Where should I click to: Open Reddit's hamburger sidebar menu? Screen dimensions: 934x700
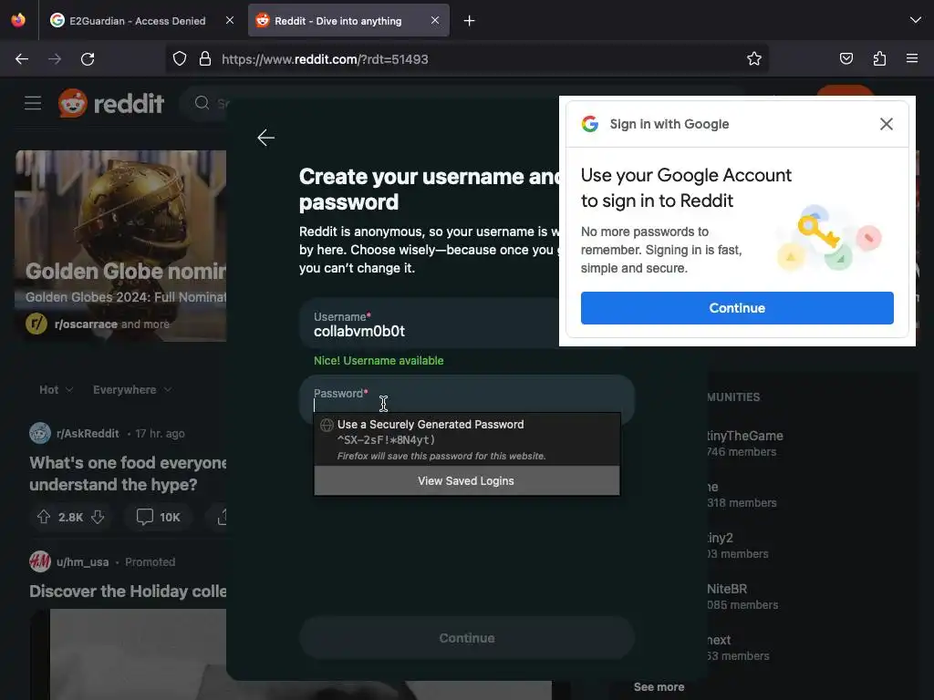click(33, 104)
